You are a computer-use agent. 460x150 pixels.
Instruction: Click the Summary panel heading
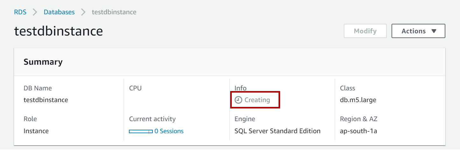tap(43, 62)
